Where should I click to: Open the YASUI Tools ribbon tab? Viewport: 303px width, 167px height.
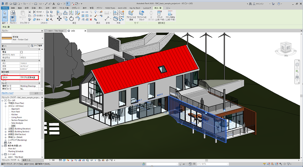110,8
